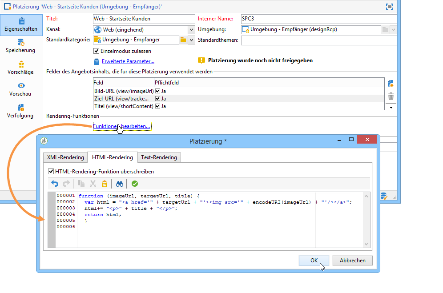Expand the Kanal dropdown list
Screen dimensions: 443x293
pyautogui.click(x=191, y=30)
